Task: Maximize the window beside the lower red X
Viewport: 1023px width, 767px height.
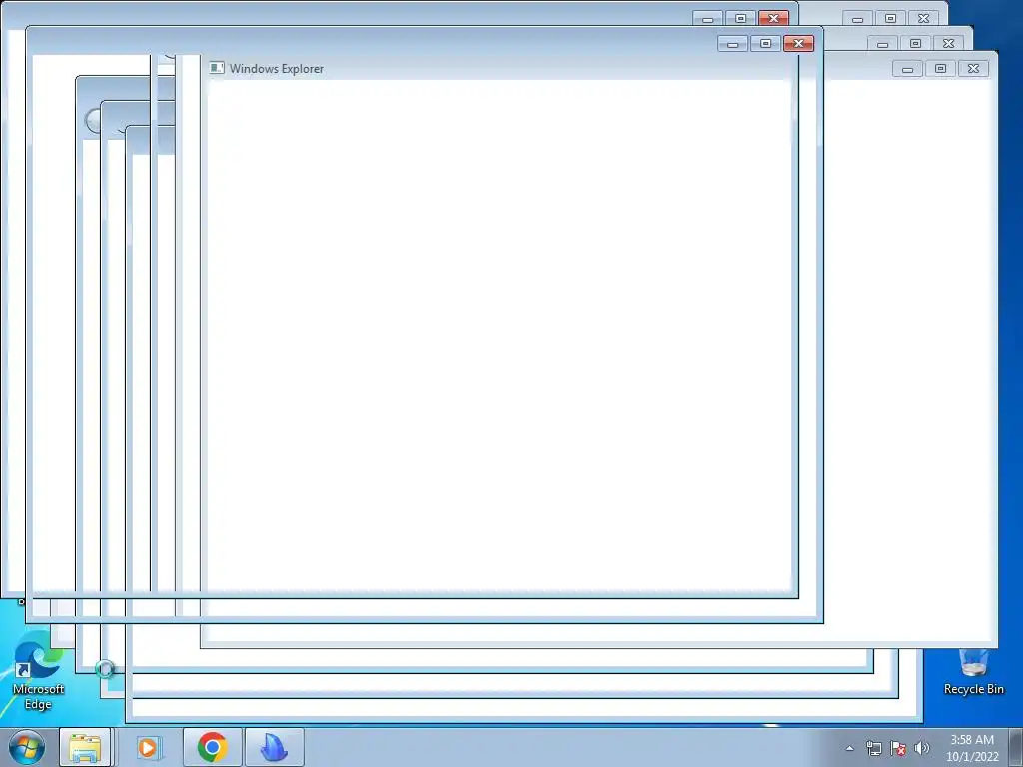Action: (766, 43)
